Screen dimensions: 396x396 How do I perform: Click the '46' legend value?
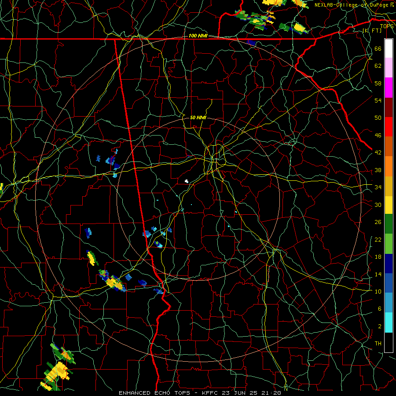coord(378,136)
